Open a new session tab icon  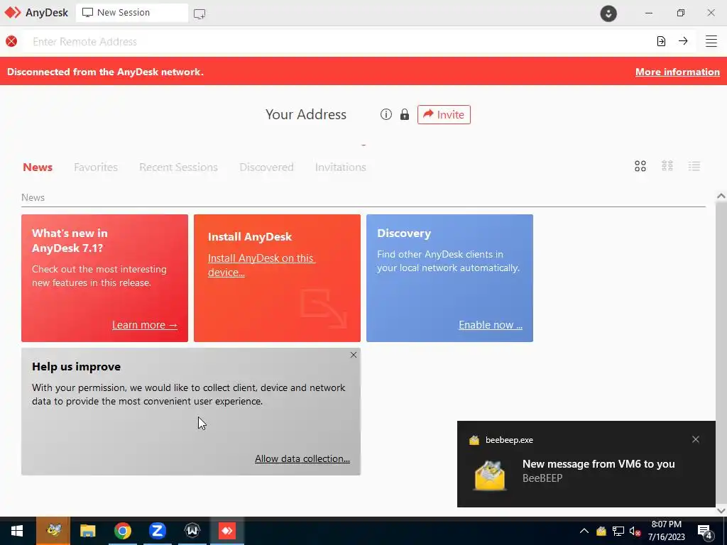(x=199, y=14)
